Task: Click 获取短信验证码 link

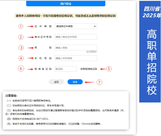Action: coord(89,69)
